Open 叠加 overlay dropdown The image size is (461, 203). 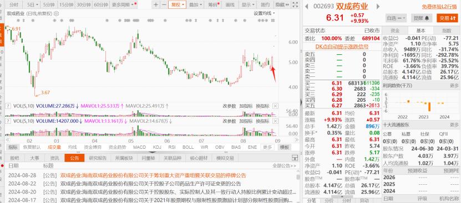(195, 4)
